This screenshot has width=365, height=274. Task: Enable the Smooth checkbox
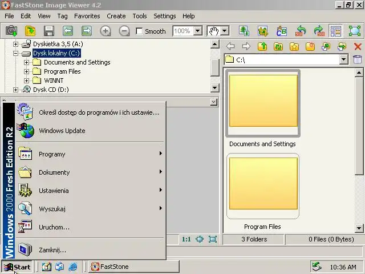point(139,31)
